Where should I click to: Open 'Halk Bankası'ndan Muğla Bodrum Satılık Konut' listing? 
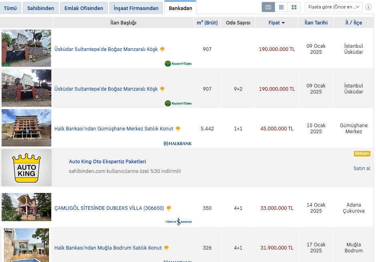(x=108, y=248)
